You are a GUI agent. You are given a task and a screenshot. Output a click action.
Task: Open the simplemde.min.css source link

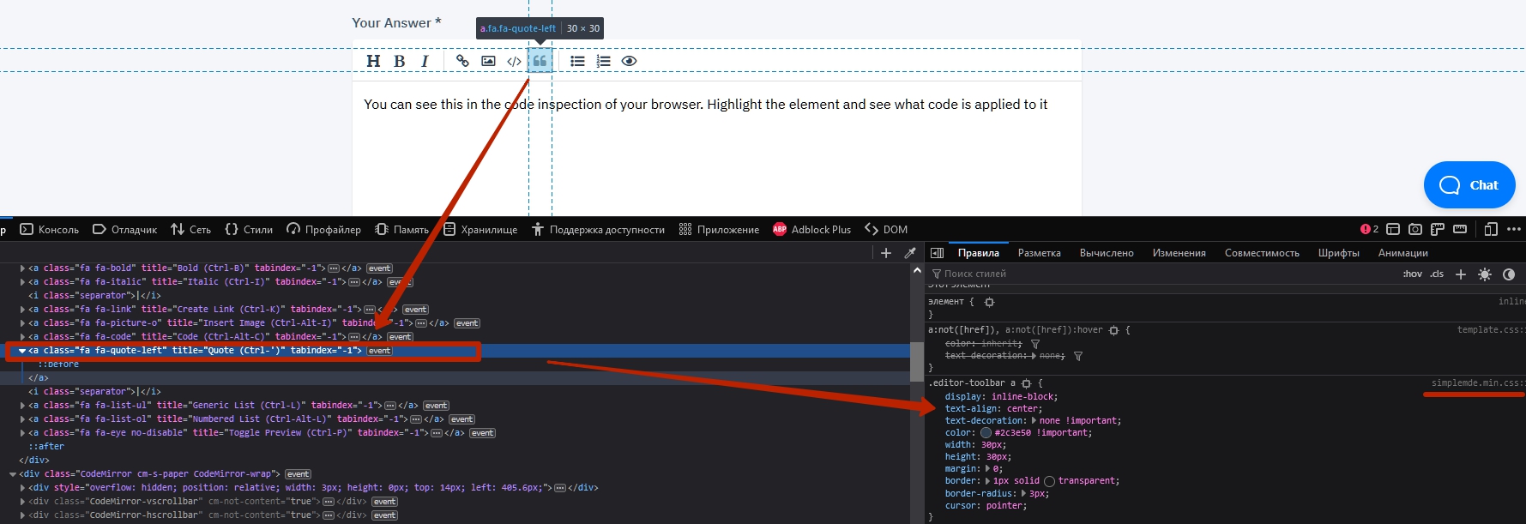[x=1477, y=383]
